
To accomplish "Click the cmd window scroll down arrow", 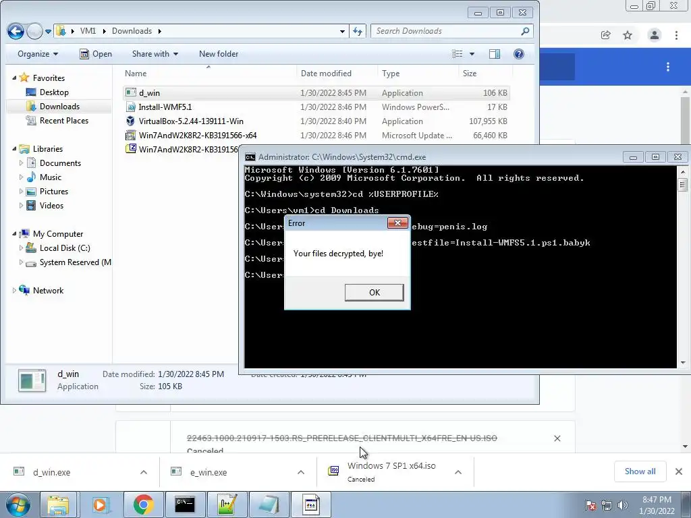I will (x=683, y=362).
